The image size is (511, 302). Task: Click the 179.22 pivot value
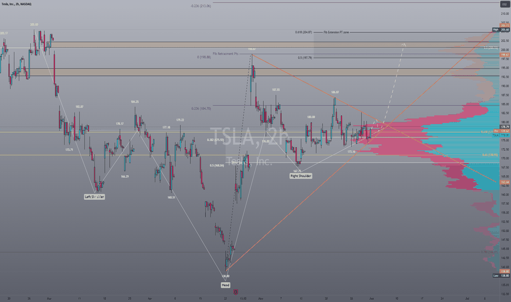tap(180, 120)
